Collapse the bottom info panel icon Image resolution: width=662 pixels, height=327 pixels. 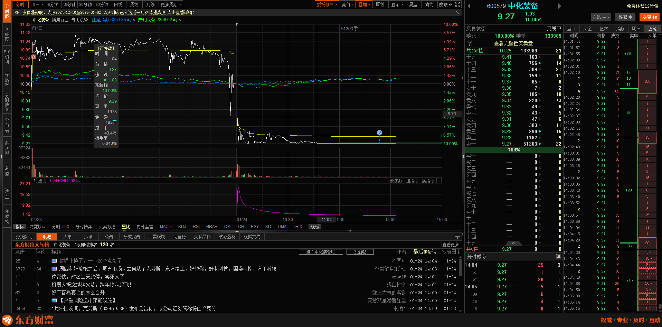pos(457,237)
